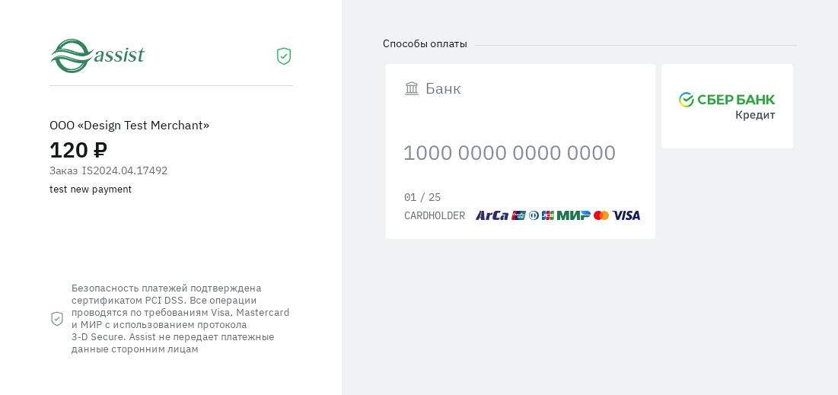Click the CARDHOLDER name field
The height and width of the screenshot is (395, 838).
pos(435,215)
